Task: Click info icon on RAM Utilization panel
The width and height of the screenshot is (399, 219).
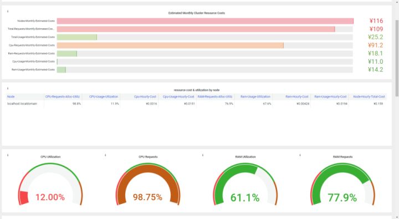Action: click(203, 155)
